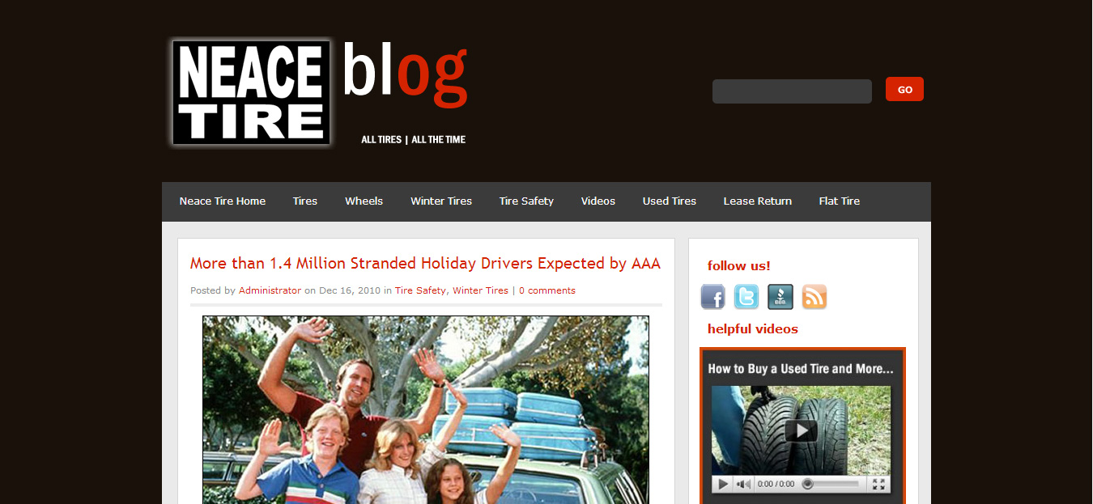Click the red GO search button
This screenshot has height=504, width=1093.
pos(904,89)
